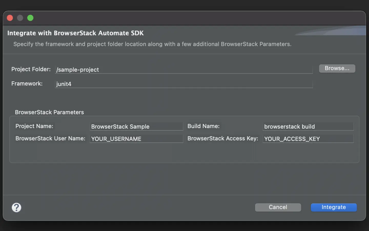Focus the Project Folder path field

(x=183, y=70)
